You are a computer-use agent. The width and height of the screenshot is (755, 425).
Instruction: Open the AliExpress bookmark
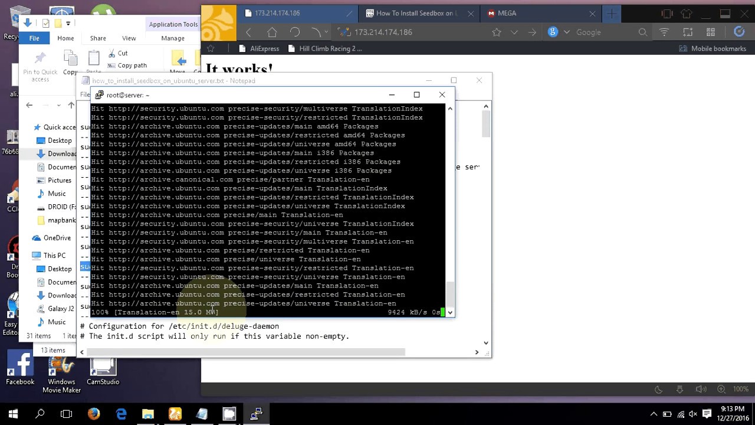(x=258, y=48)
